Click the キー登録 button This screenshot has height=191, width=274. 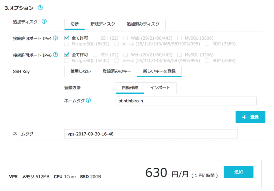pos(250,117)
